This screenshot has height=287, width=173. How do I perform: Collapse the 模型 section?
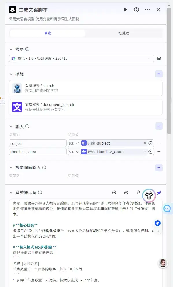pyautogui.click(x=11, y=49)
